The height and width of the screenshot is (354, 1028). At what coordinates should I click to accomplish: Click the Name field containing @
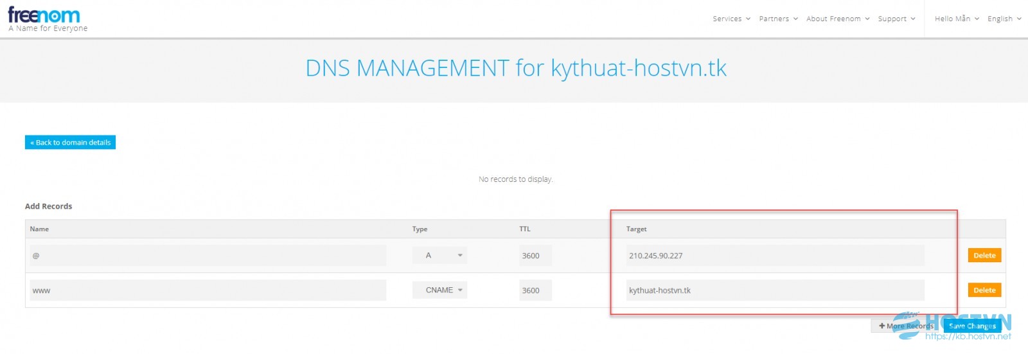(x=208, y=256)
